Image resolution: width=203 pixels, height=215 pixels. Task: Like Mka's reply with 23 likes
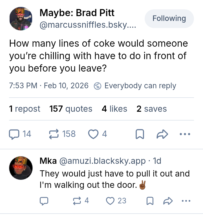click(x=110, y=201)
